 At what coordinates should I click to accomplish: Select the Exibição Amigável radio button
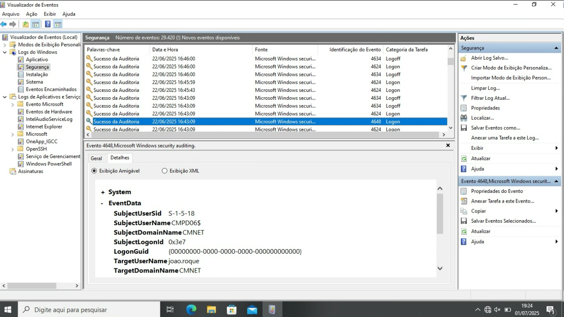pos(94,171)
